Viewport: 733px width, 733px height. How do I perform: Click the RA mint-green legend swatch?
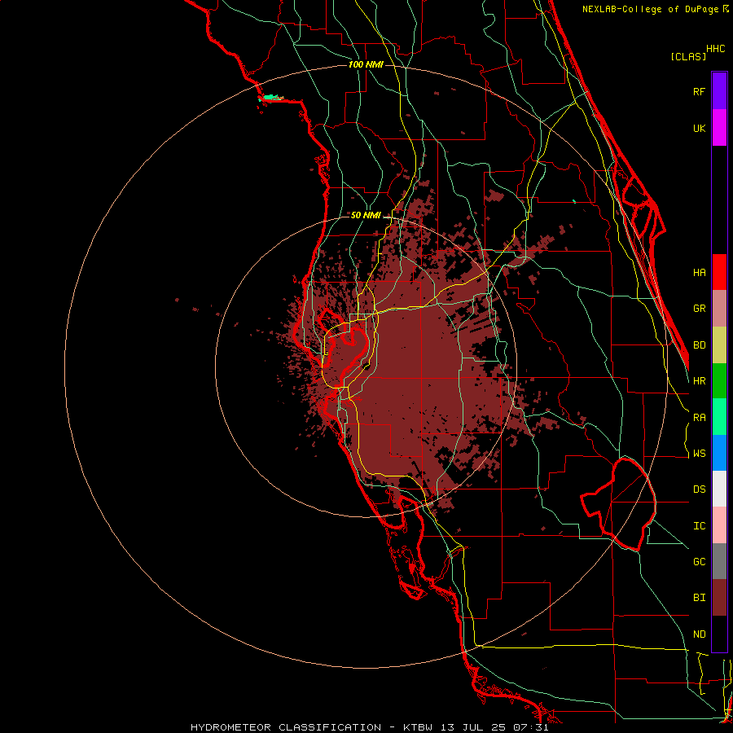[719, 417]
